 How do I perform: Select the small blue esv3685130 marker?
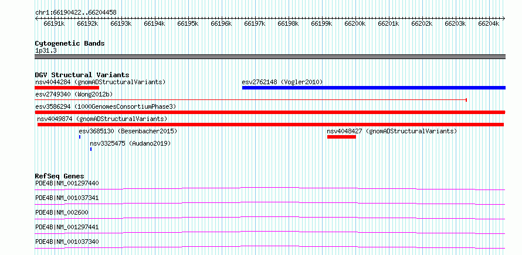pyautogui.click(x=80, y=137)
